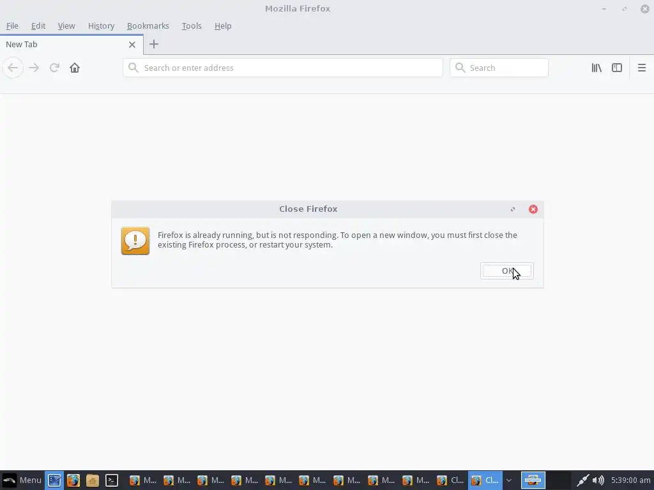Select the New Tab tab
Viewport: 654px width, 490px height.
(x=72, y=45)
